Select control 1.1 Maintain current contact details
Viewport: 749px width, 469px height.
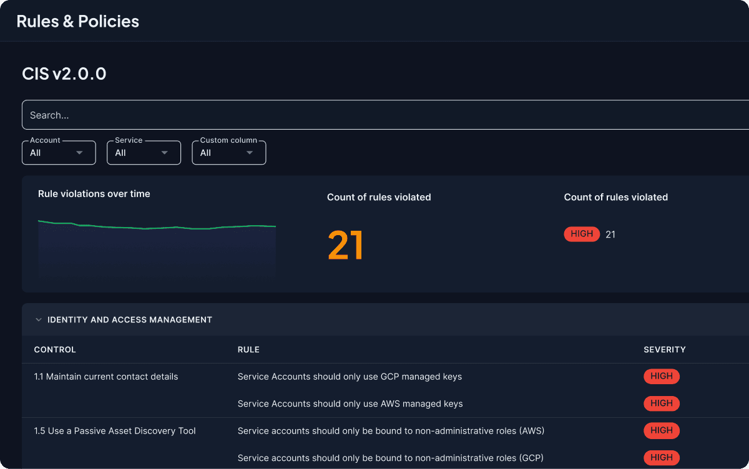(x=106, y=377)
